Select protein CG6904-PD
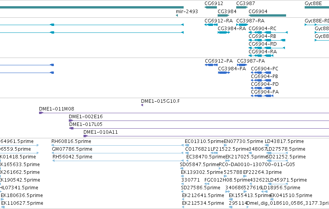 [261, 88]
